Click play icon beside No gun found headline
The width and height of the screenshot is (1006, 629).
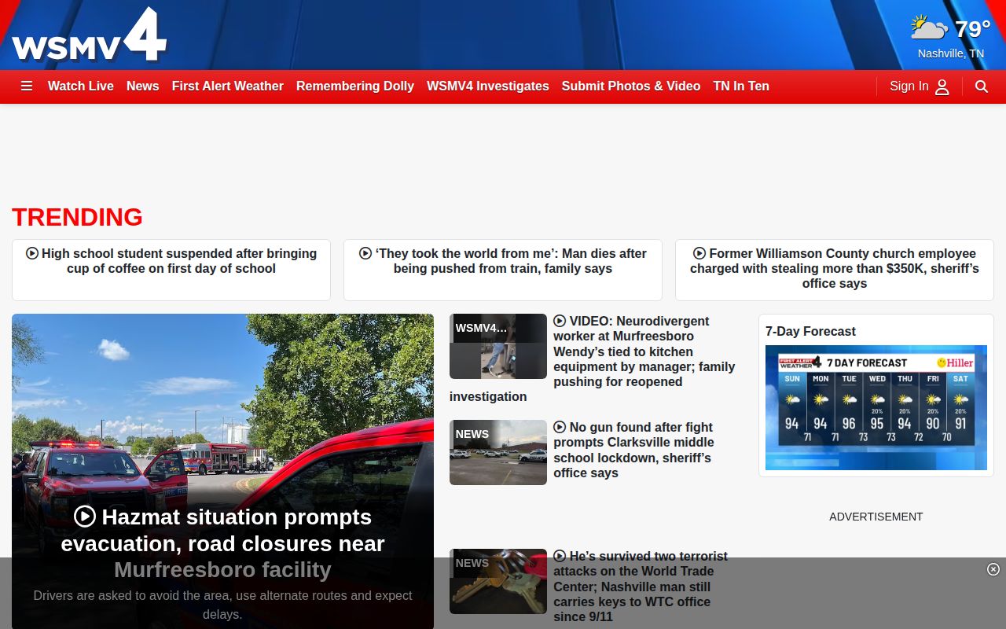(x=560, y=427)
